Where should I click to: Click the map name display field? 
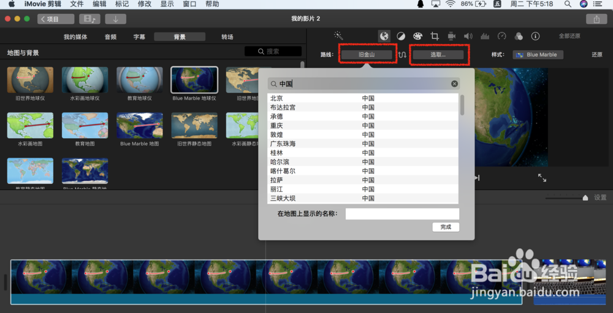402,213
